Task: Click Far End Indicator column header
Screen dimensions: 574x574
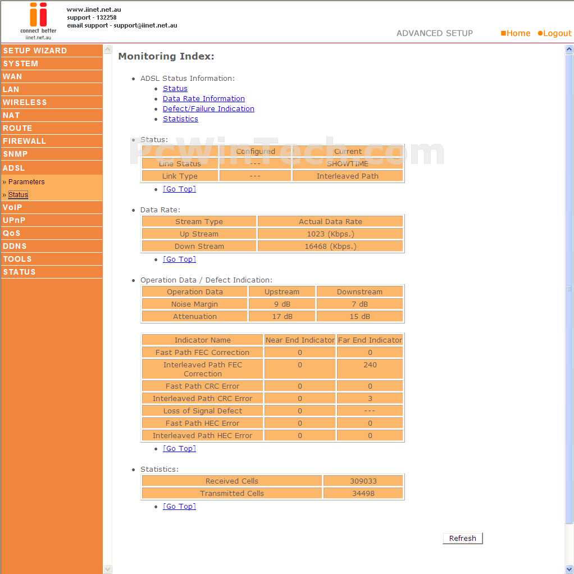Action: (x=370, y=340)
